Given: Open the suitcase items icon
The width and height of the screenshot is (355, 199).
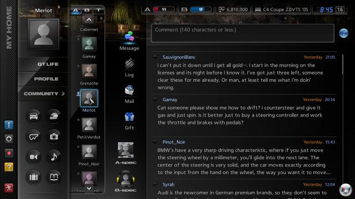Looking at the screenshot, I should pyautogui.click(x=33, y=177).
